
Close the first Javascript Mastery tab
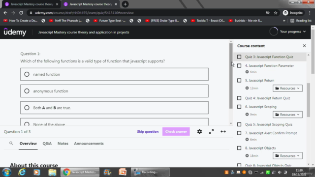(x=57, y=4)
